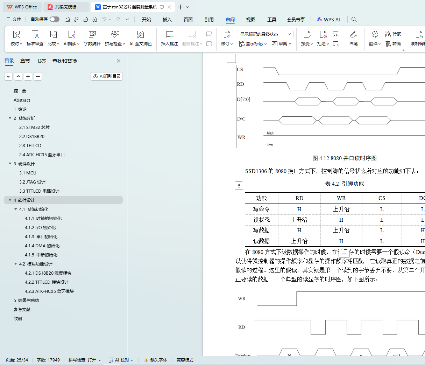Click the AI 全文润色 icon
The image size is (425, 365).
[x=140, y=35]
